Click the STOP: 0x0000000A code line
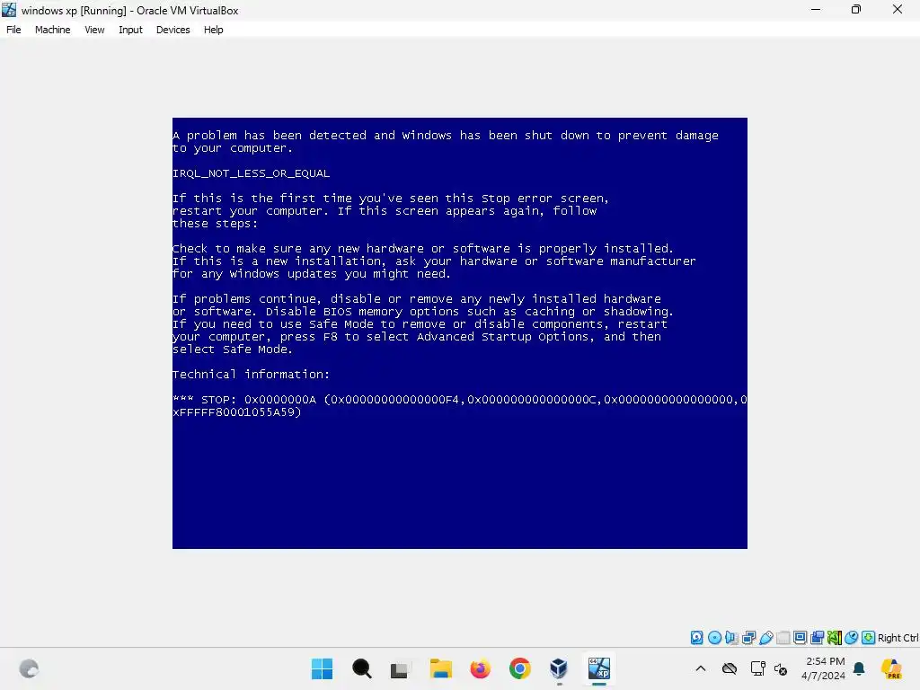920x690 pixels. 459,405
